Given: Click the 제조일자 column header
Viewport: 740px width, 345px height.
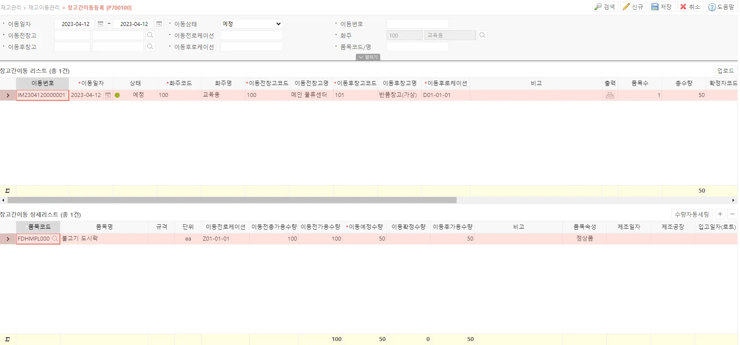Looking at the screenshot, I should [x=628, y=227].
